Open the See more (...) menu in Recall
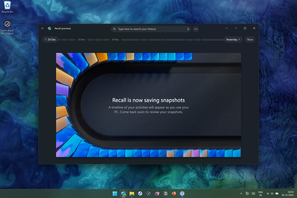297x198 pixels. pos(227,28)
